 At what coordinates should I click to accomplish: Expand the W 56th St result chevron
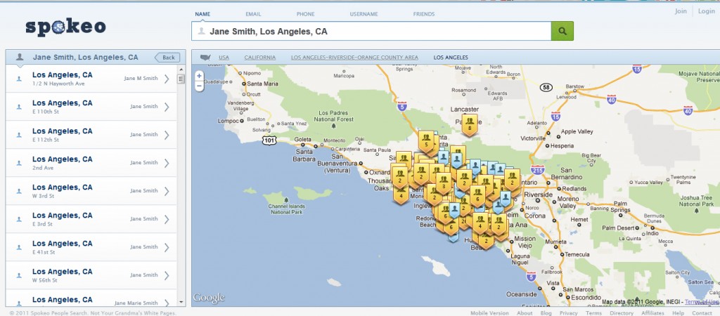tap(166, 276)
